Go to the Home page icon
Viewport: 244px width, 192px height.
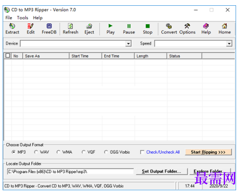coord(225,29)
